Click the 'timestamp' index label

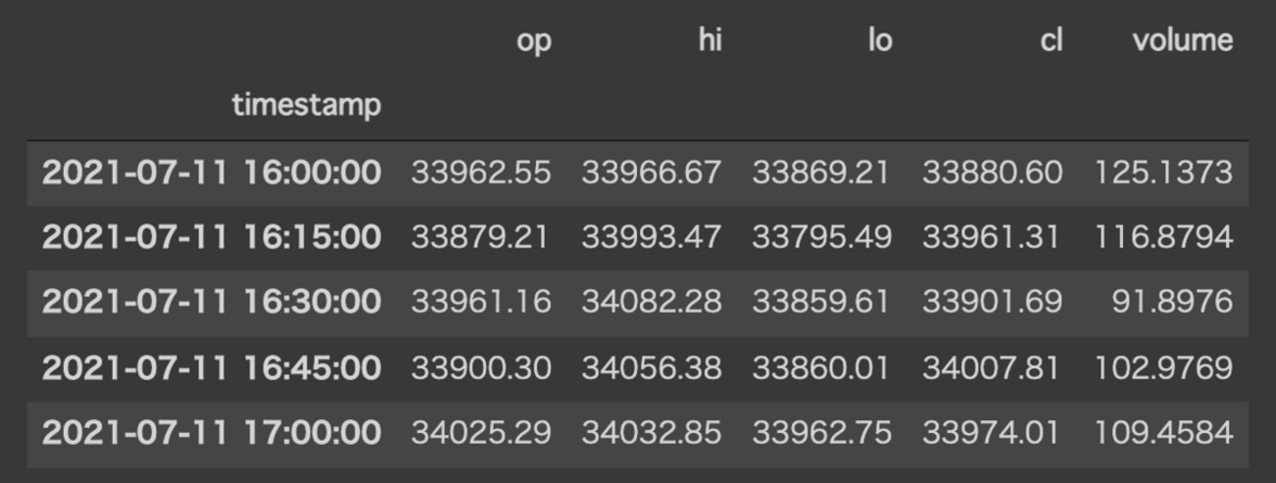click(x=306, y=105)
